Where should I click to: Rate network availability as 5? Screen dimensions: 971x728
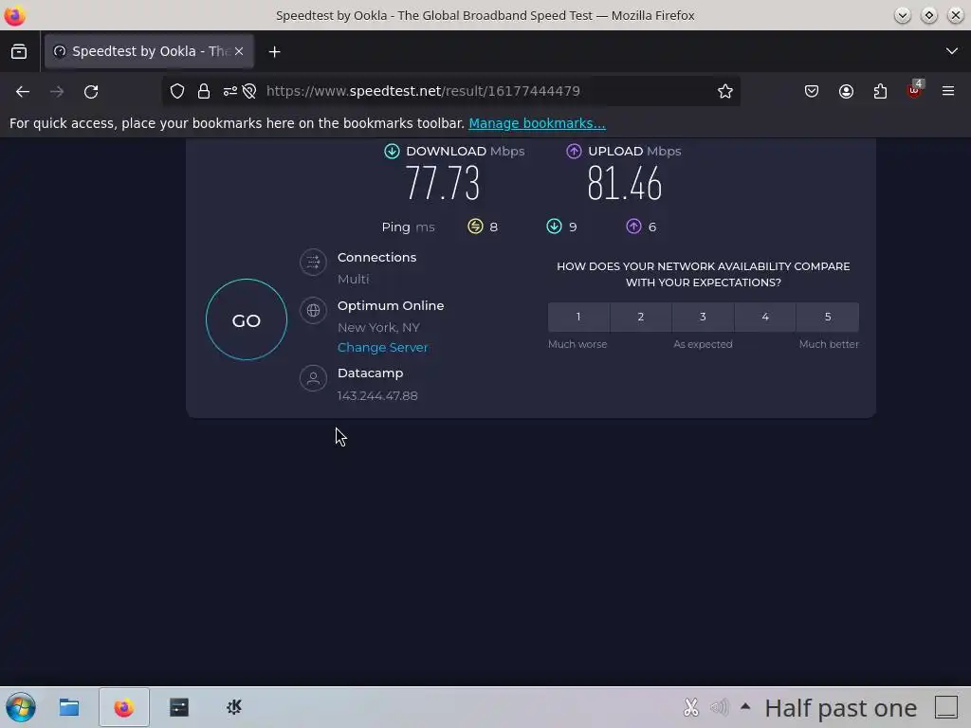(x=828, y=317)
